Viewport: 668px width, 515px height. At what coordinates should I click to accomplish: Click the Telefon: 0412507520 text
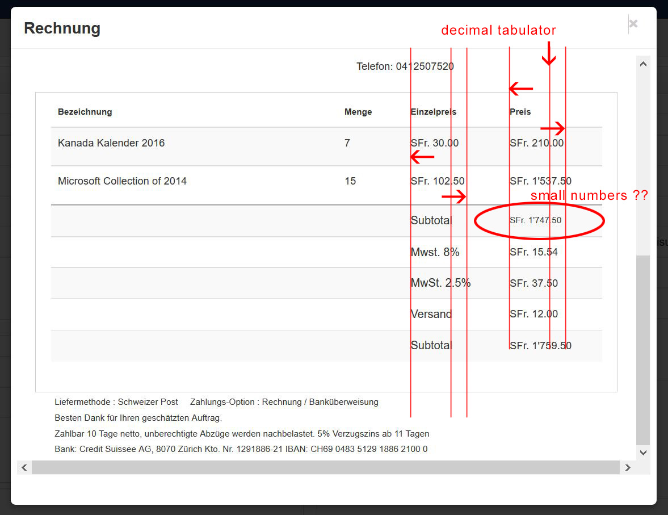[x=405, y=66]
